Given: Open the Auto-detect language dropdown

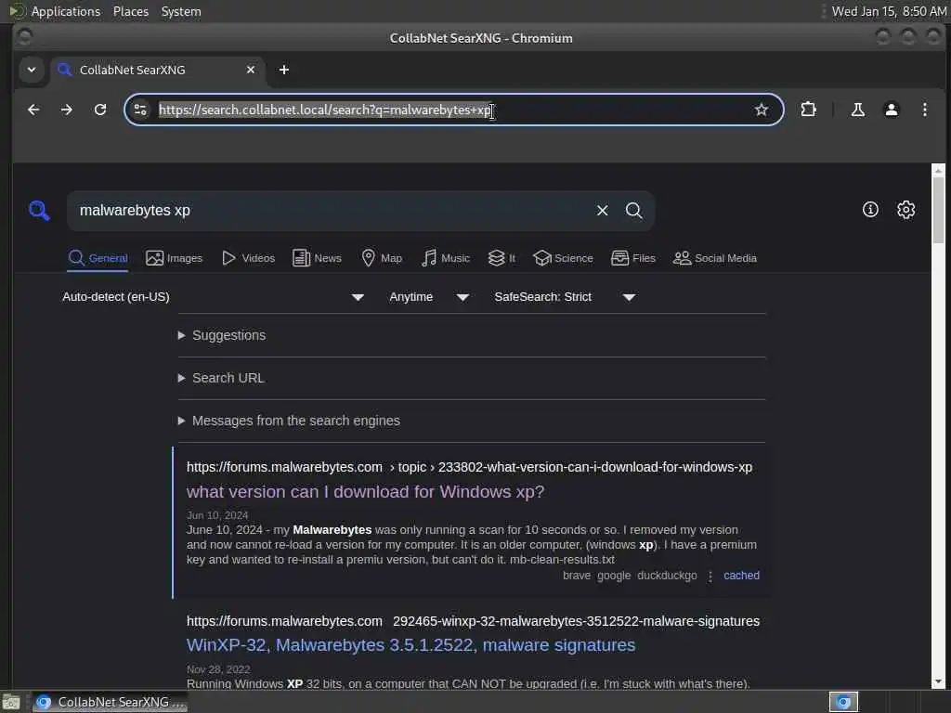Looking at the screenshot, I should click(213, 297).
